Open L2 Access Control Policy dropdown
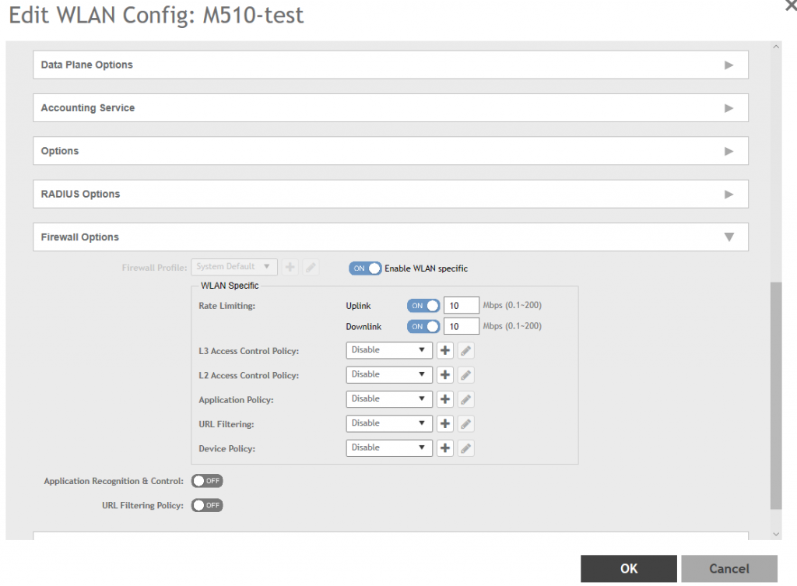The width and height of the screenshot is (797, 586). coord(389,375)
